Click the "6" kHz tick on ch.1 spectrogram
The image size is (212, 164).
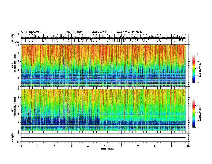click(19, 62)
